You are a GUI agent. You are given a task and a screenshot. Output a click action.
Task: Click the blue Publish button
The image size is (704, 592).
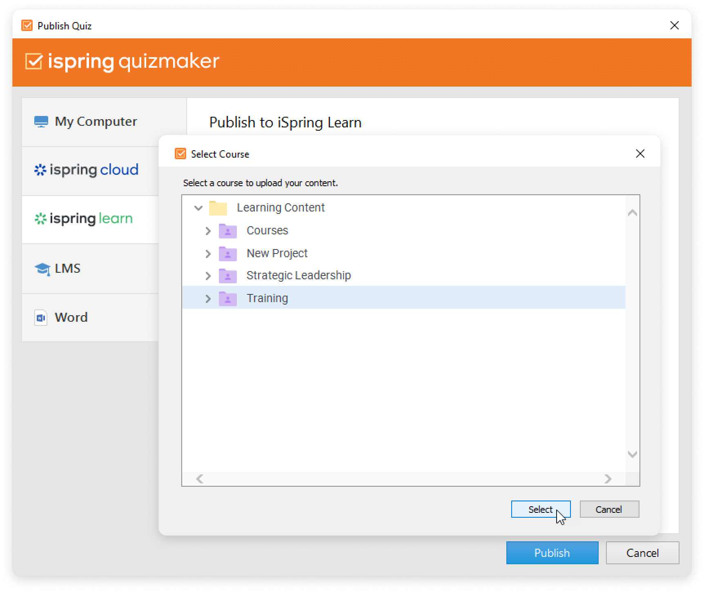coord(552,553)
